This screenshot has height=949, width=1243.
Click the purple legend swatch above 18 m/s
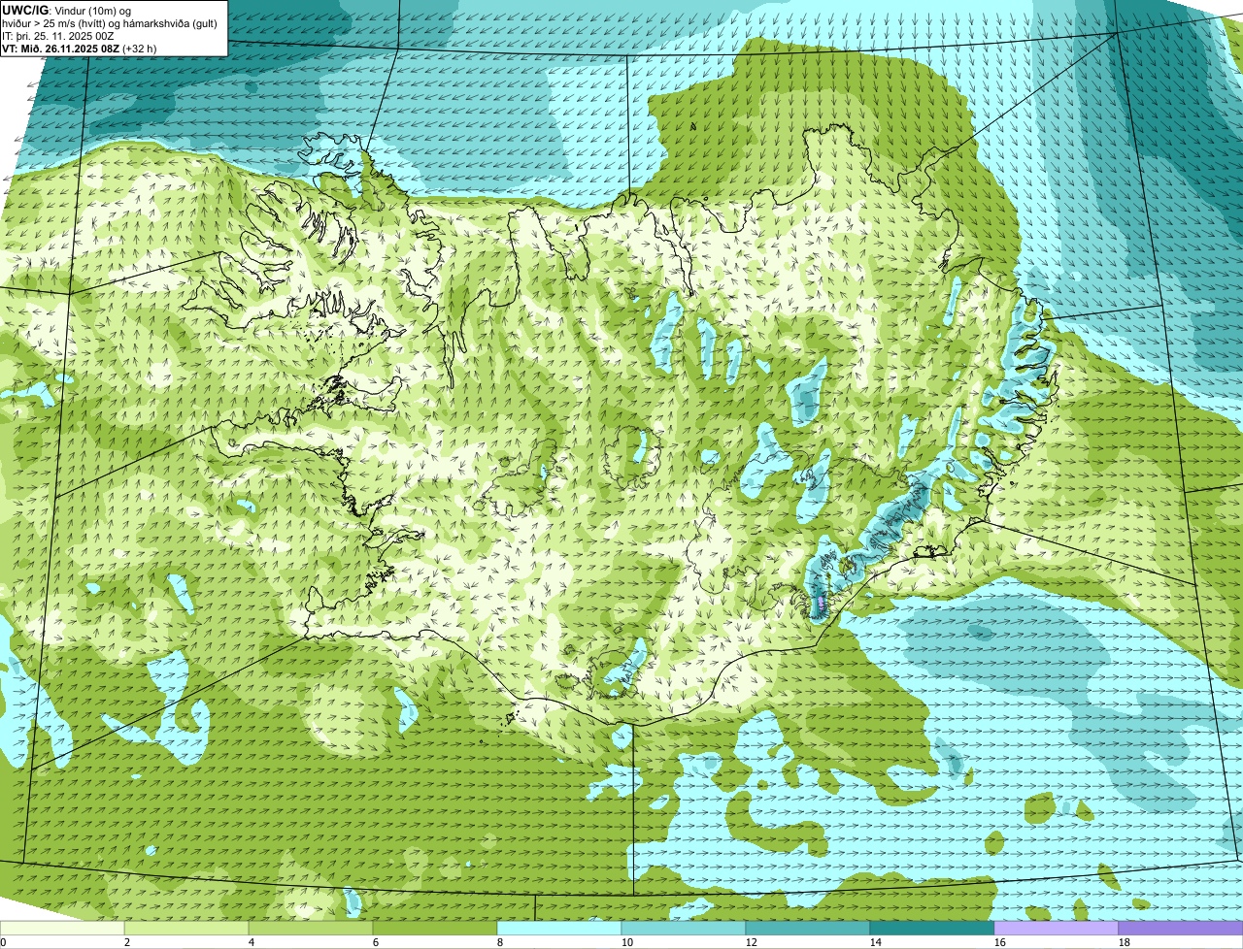[1181, 929]
